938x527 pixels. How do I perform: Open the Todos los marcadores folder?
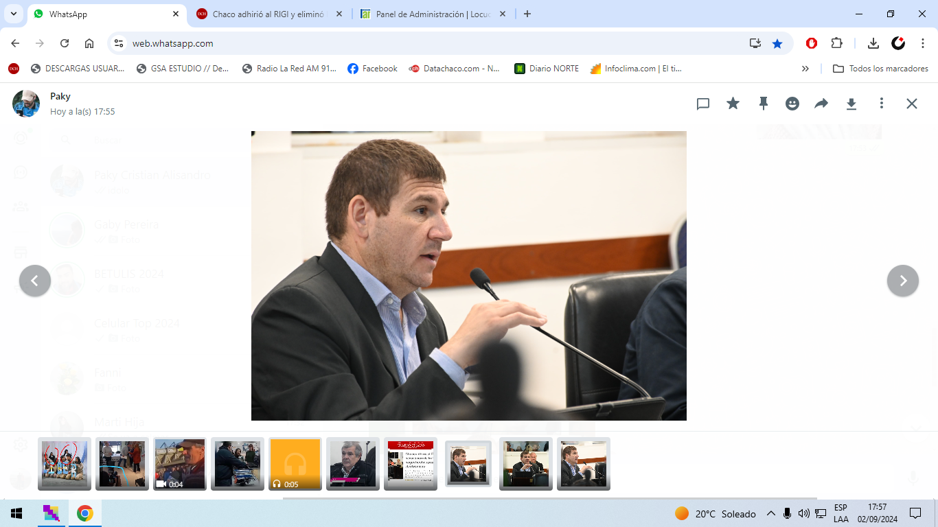pos(880,69)
